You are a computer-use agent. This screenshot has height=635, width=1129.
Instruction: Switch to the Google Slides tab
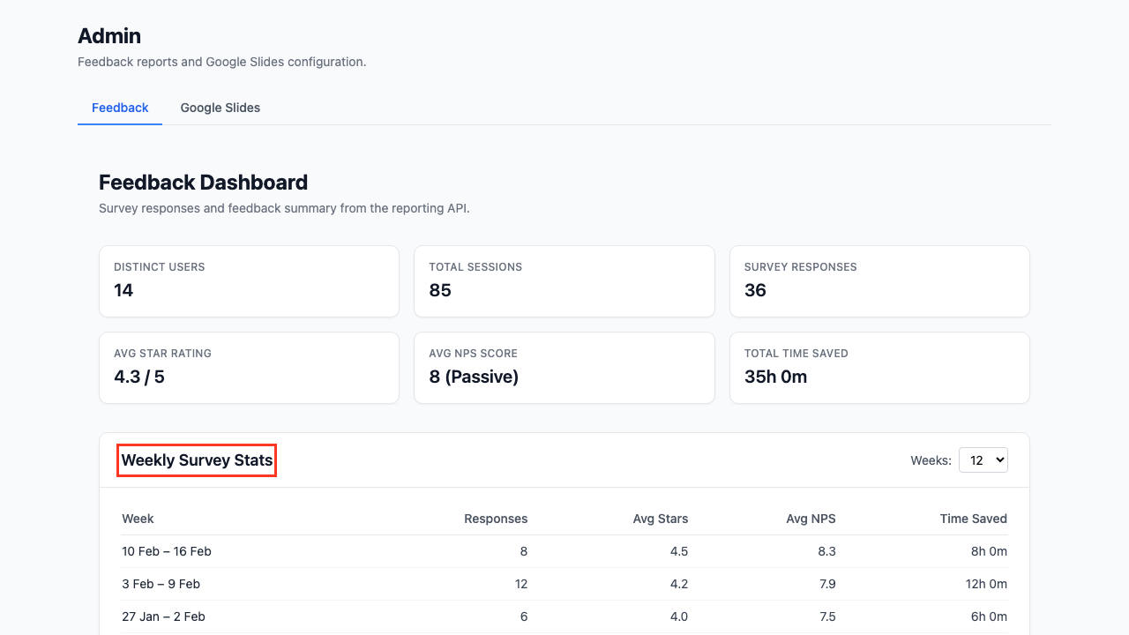[x=220, y=108]
